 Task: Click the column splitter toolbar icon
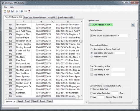click(17, 11)
